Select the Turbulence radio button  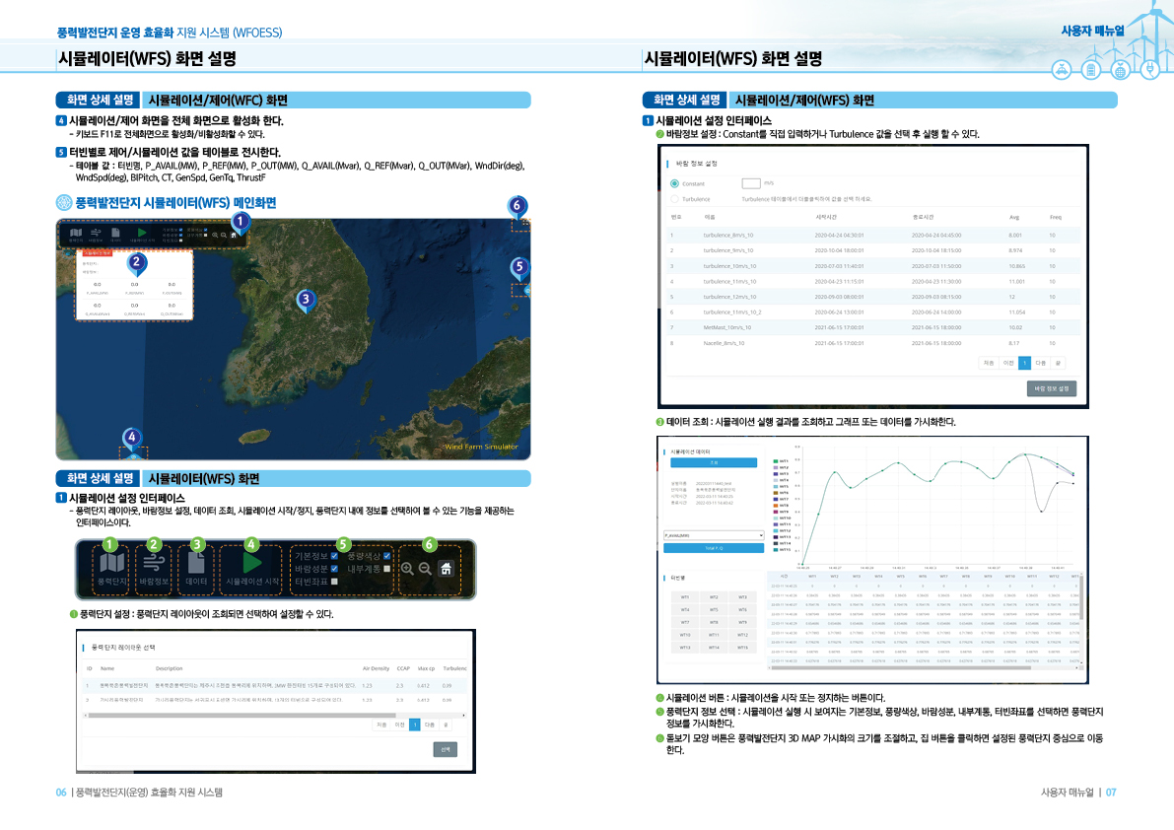(674, 199)
